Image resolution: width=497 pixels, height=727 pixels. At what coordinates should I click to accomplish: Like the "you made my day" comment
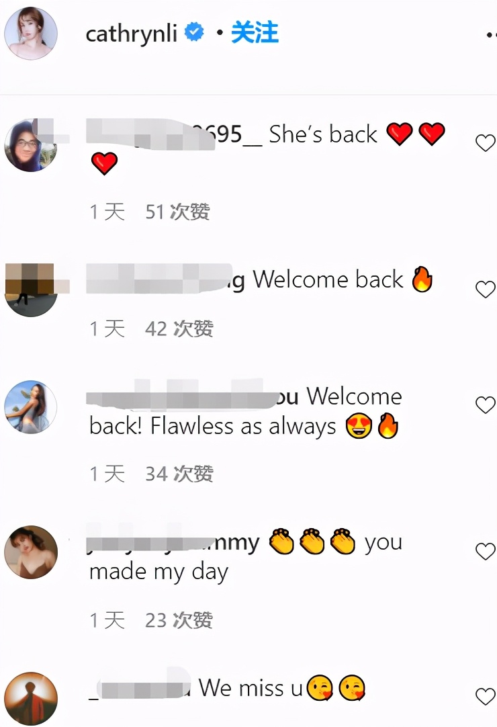coord(486,551)
